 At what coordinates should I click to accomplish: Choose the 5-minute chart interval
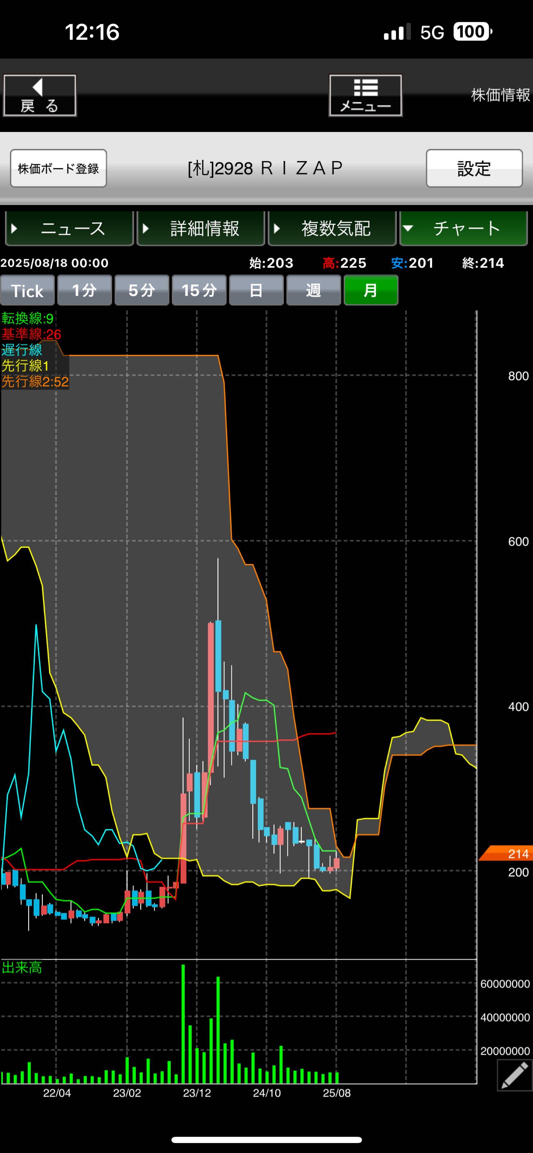point(142,290)
